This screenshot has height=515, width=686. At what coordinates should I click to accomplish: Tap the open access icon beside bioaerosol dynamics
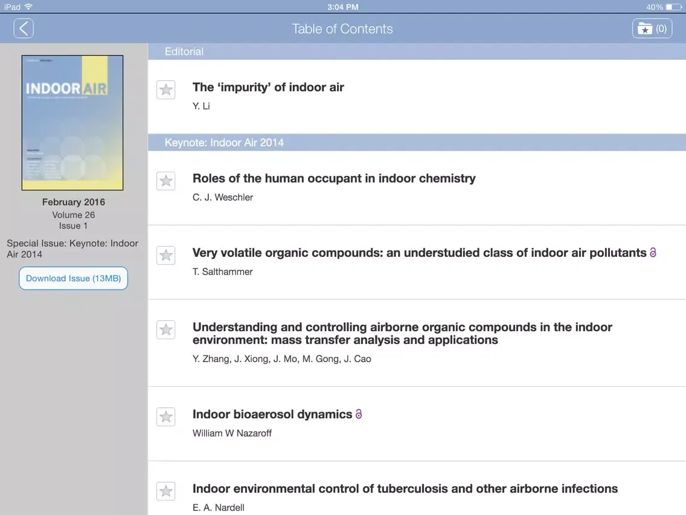coord(359,414)
